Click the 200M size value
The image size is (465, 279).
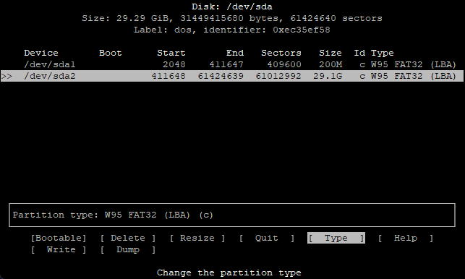click(x=330, y=64)
